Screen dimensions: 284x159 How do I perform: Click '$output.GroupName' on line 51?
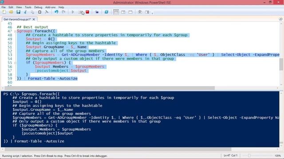click(45, 47)
